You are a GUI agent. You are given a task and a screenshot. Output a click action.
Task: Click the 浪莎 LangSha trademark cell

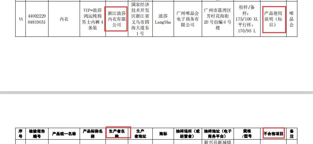coord(163,19)
